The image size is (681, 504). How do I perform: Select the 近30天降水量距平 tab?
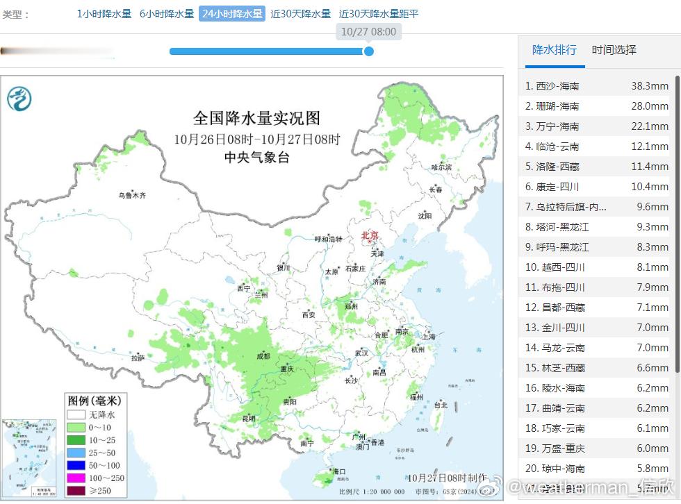[x=379, y=12]
